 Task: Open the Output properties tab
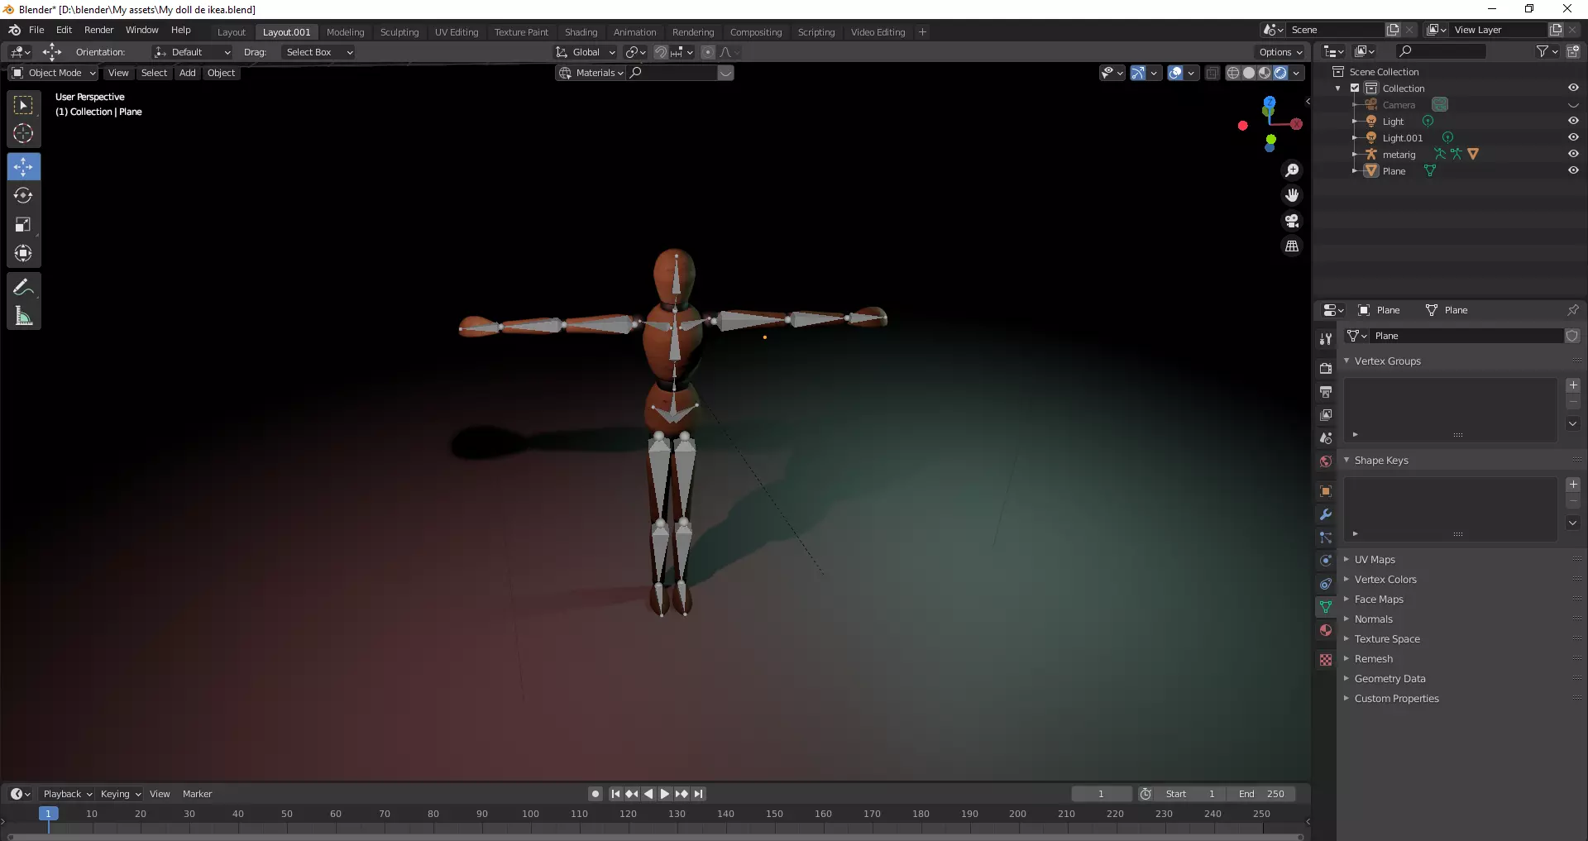pyautogui.click(x=1326, y=391)
